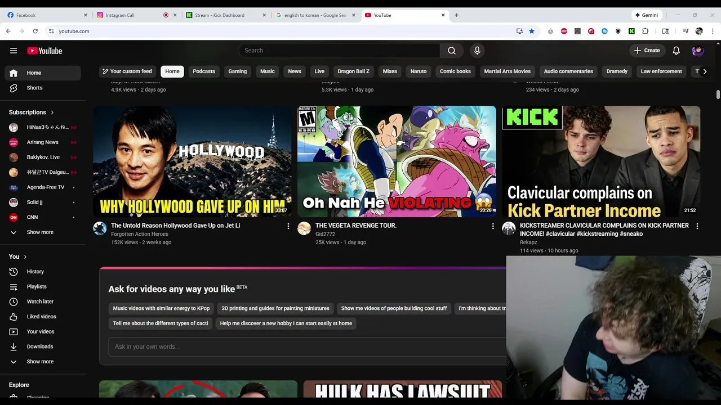Play the Clavicular Kick Partner Income thumbnail

(602, 161)
